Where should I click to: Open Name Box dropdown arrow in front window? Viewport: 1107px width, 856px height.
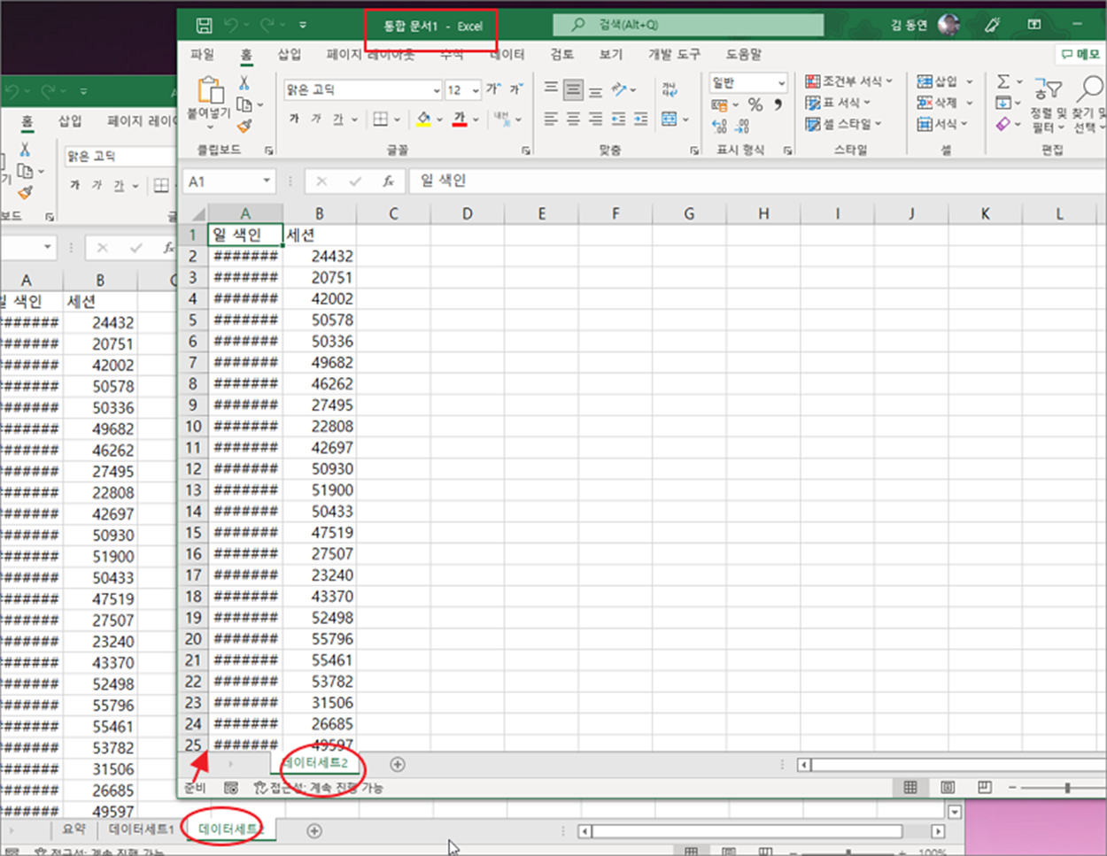point(267,181)
